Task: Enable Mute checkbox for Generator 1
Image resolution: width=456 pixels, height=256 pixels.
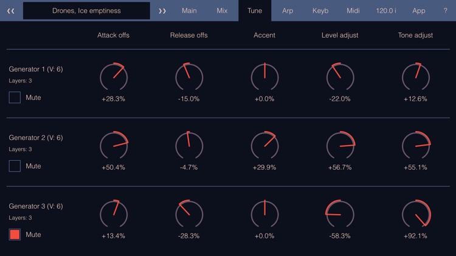Action: 15,98
